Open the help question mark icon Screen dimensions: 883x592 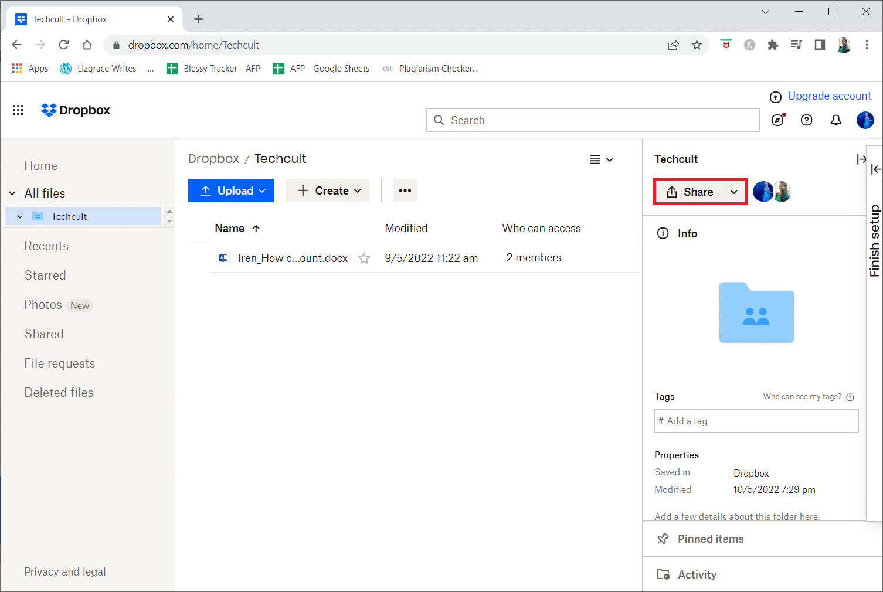tap(807, 120)
